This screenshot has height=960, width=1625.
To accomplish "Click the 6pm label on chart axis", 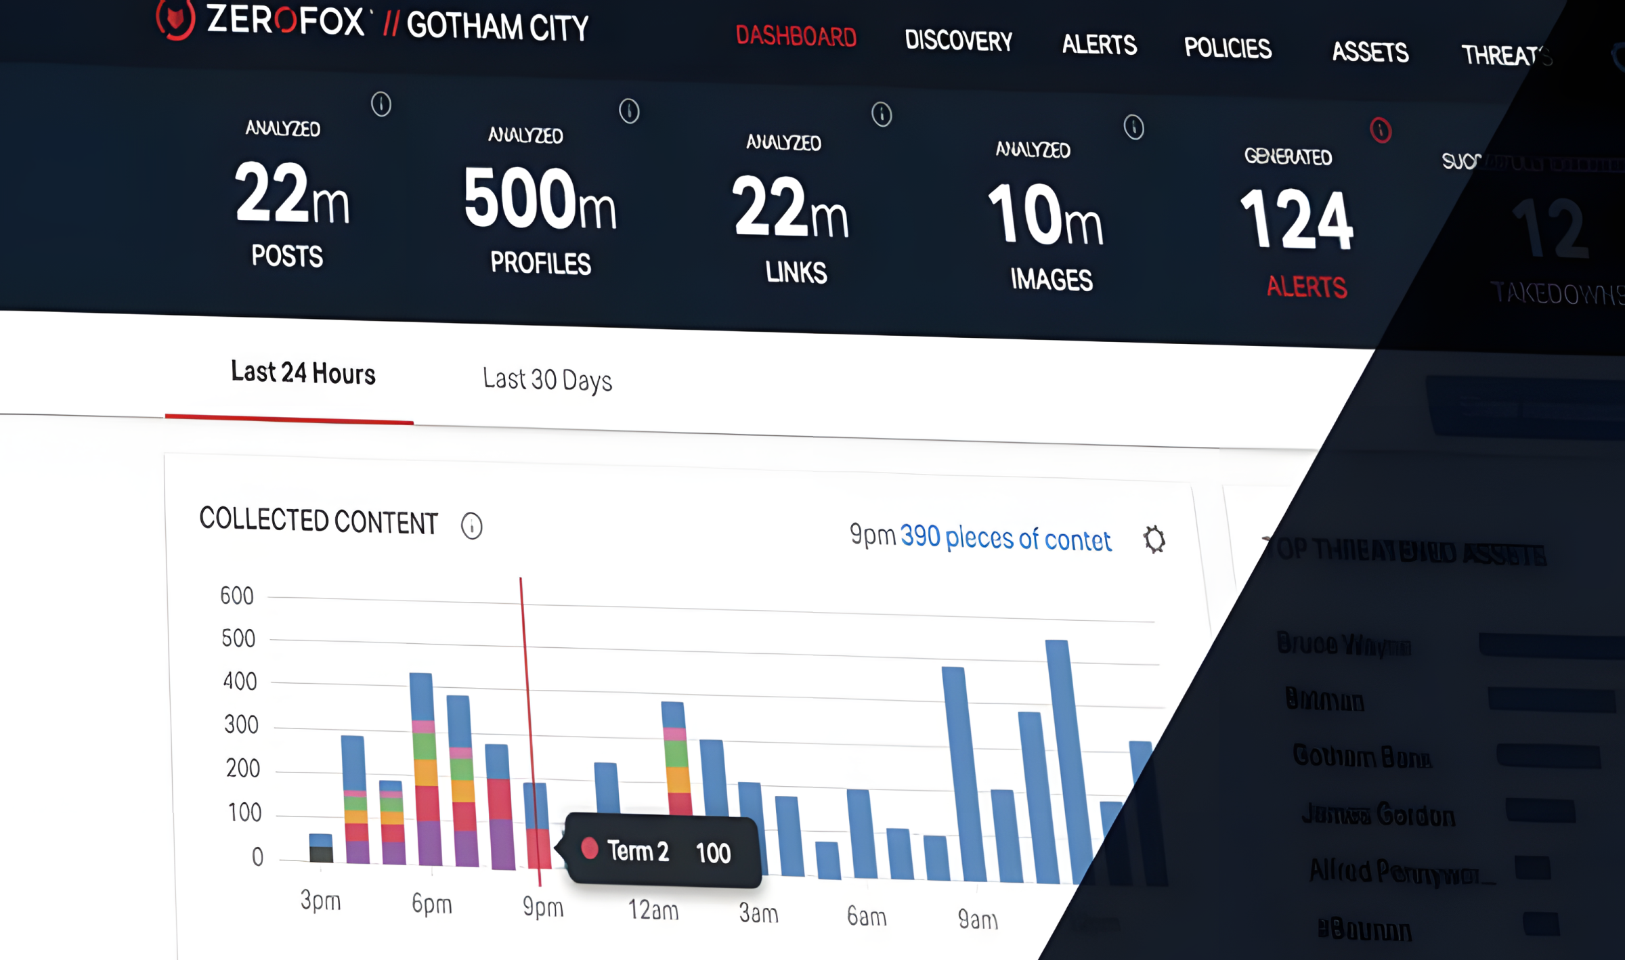I will coord(432,904).
